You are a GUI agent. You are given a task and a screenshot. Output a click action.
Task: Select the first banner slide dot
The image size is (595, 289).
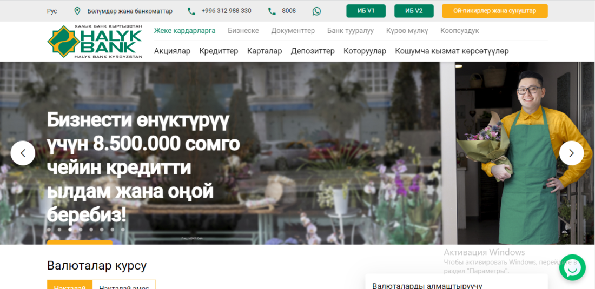click(x=49, y=229)
